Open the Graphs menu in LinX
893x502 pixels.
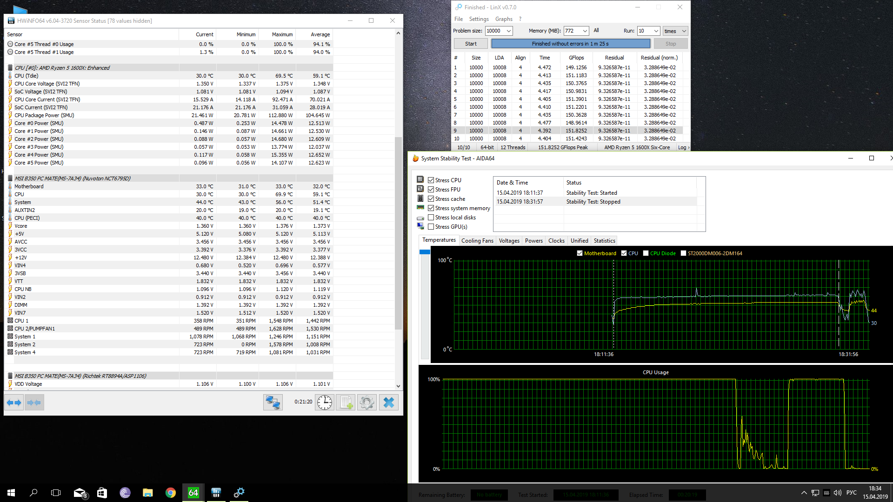504,19
